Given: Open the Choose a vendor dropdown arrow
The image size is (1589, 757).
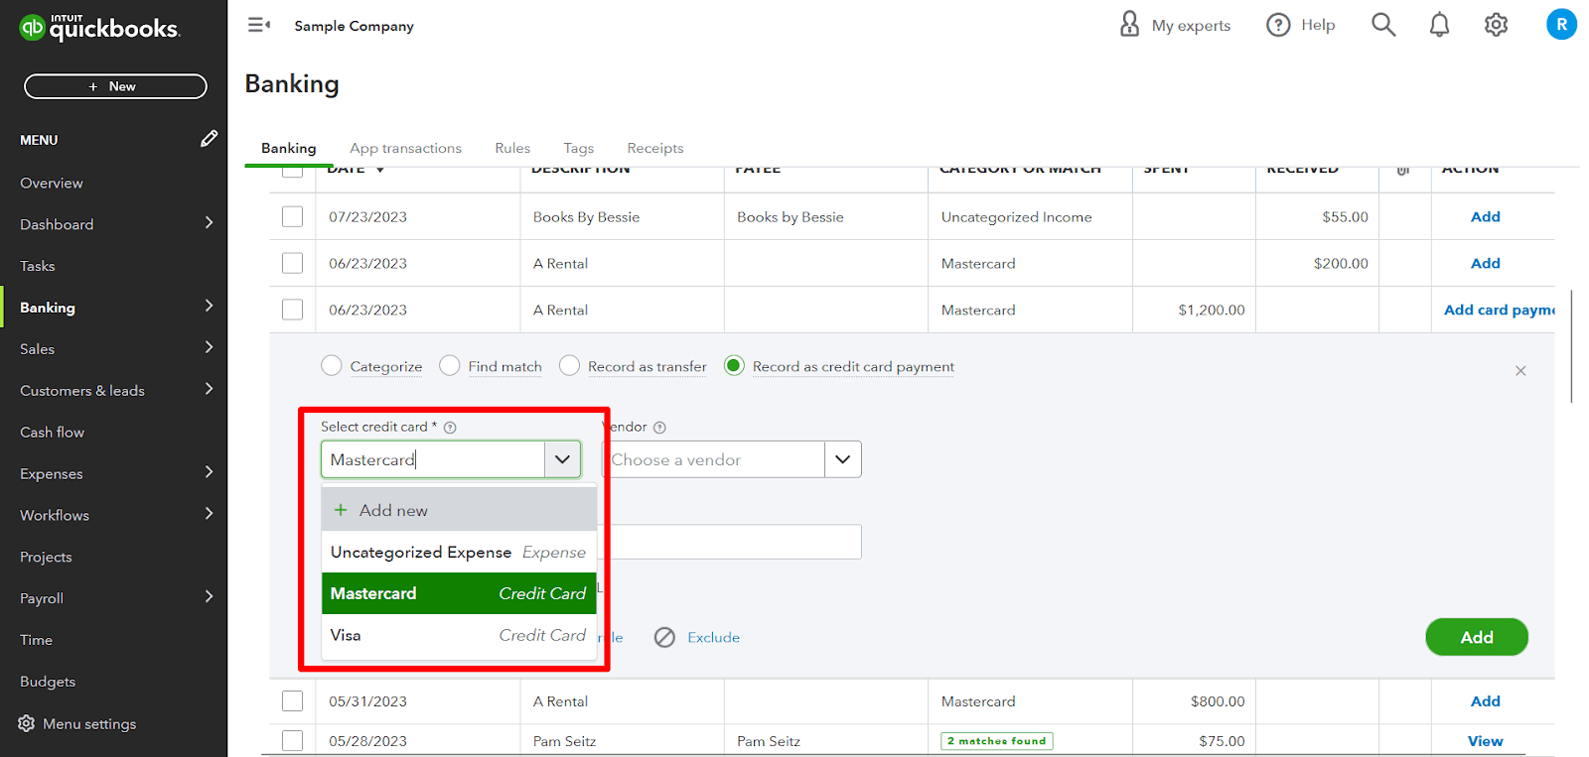Looking at the screenshot, I should pyautogui.click(x=843, y=459).
